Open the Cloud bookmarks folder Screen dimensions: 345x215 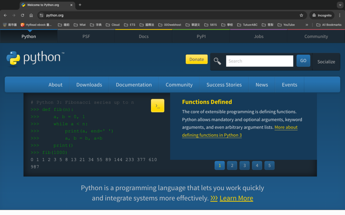click(113, 25)
